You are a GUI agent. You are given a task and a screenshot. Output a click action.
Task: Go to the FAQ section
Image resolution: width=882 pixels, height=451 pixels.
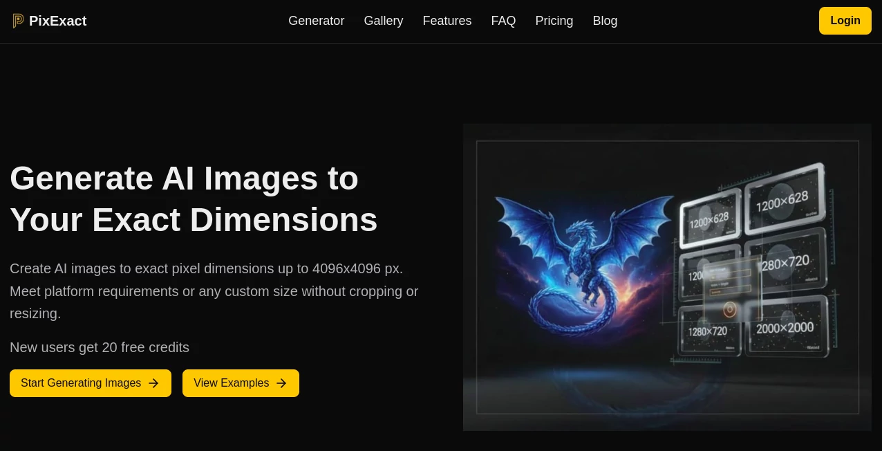pos(503,21)
